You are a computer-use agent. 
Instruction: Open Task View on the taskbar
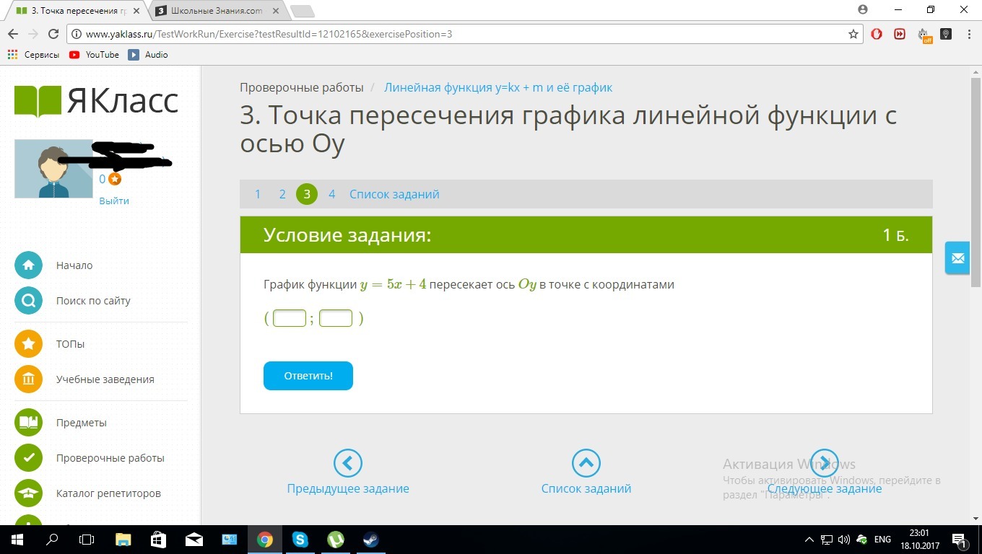tap(87, 540)
